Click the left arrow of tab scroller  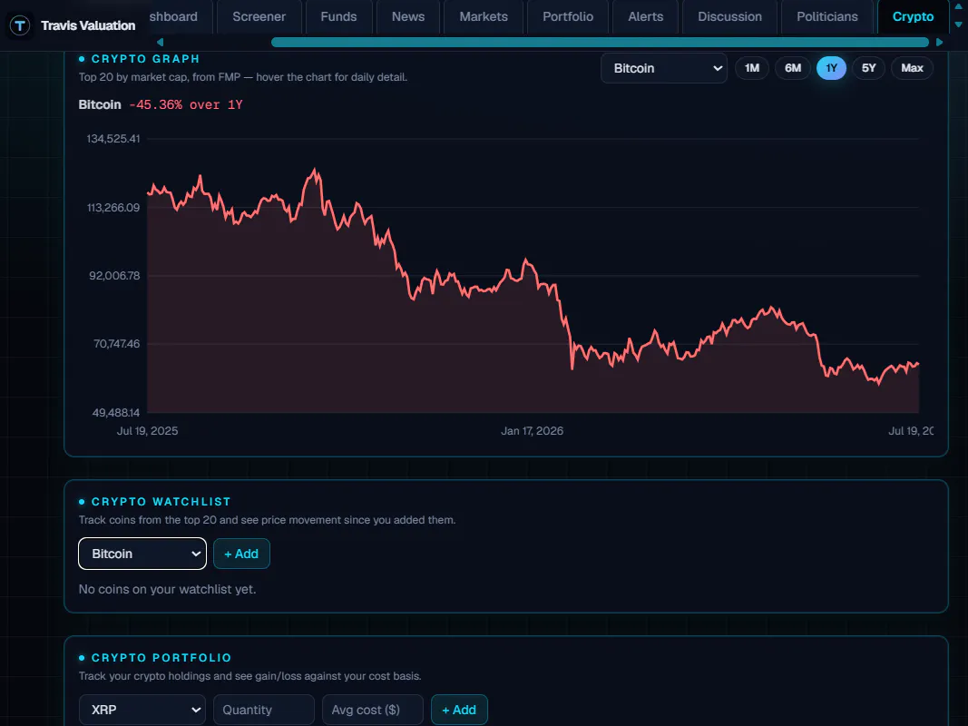[x=160, y=42]
